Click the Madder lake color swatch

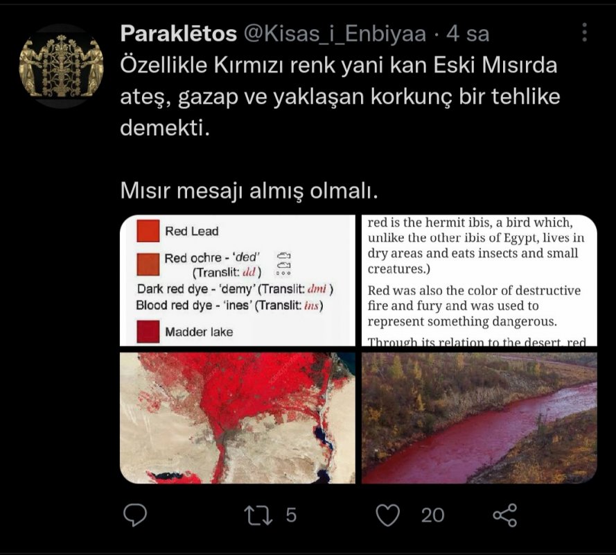[x=148, y=332]
